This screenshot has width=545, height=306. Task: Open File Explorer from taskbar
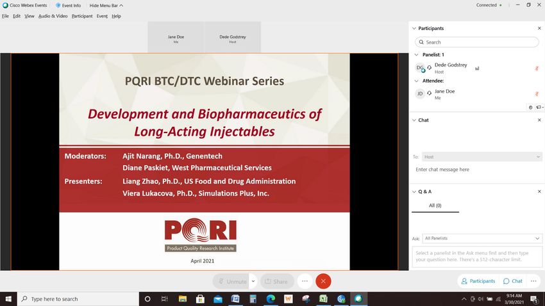[183, 299]
